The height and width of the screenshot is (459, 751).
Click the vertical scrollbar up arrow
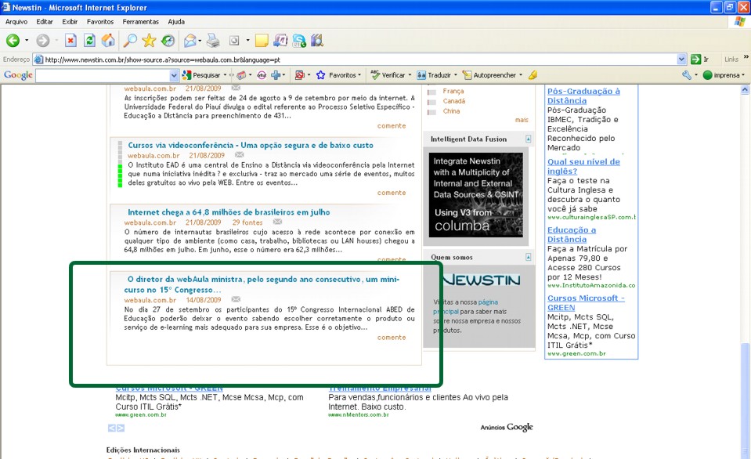745,89
